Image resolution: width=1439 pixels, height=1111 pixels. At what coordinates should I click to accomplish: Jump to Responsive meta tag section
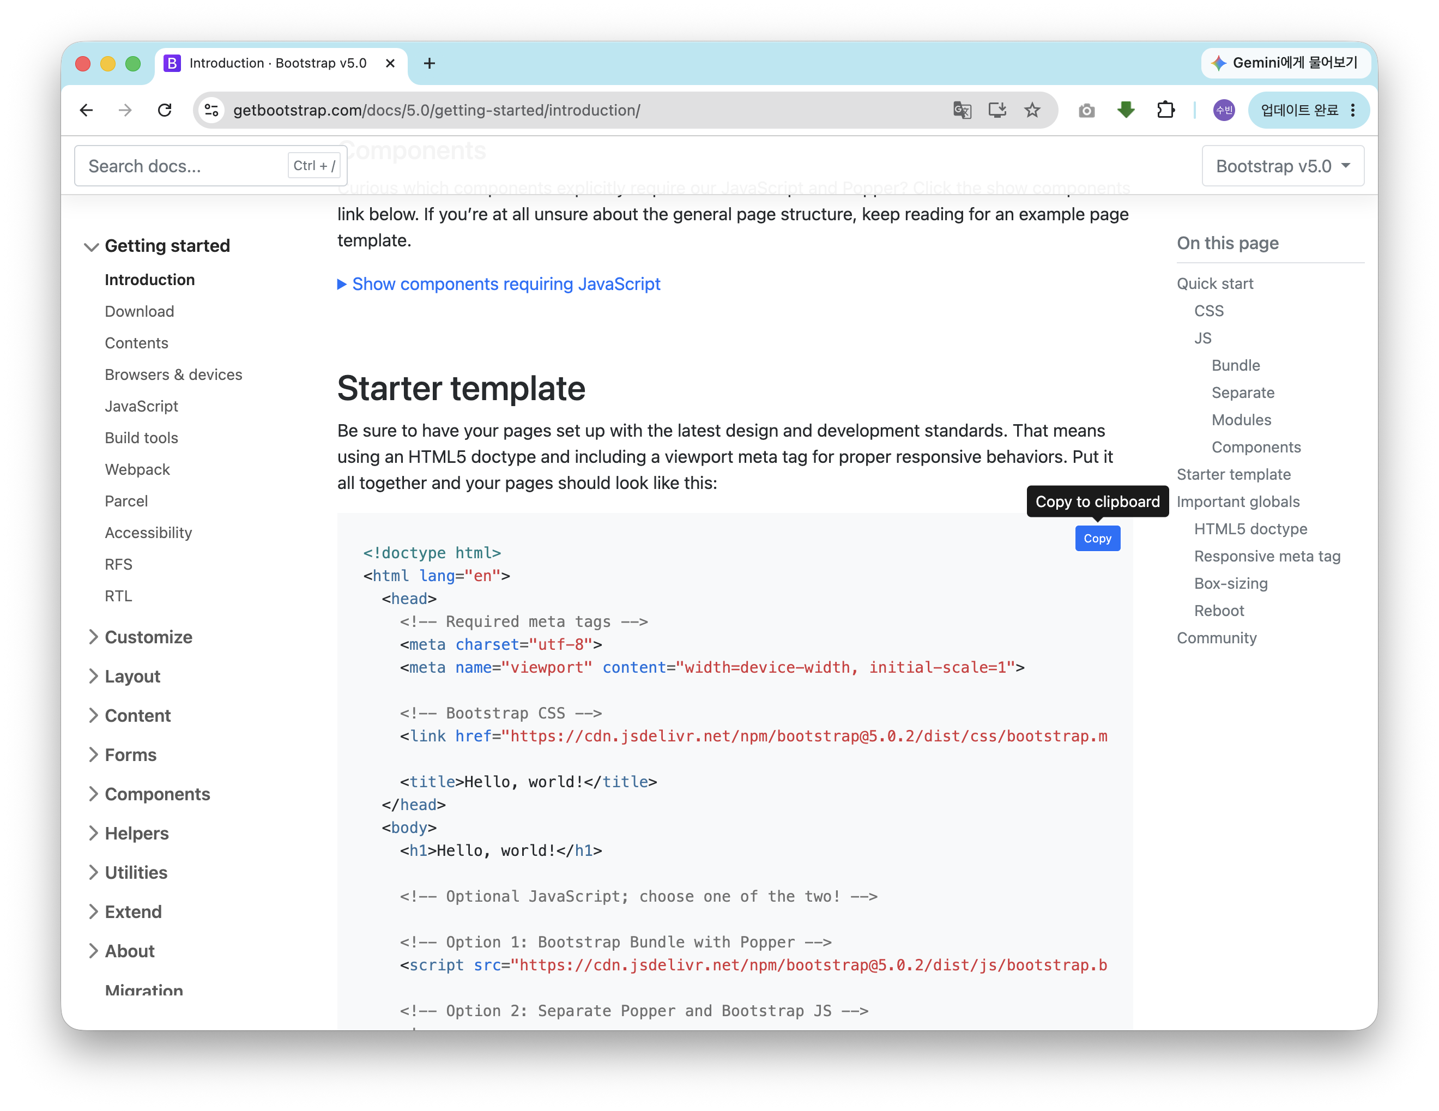coord(1267,557)
